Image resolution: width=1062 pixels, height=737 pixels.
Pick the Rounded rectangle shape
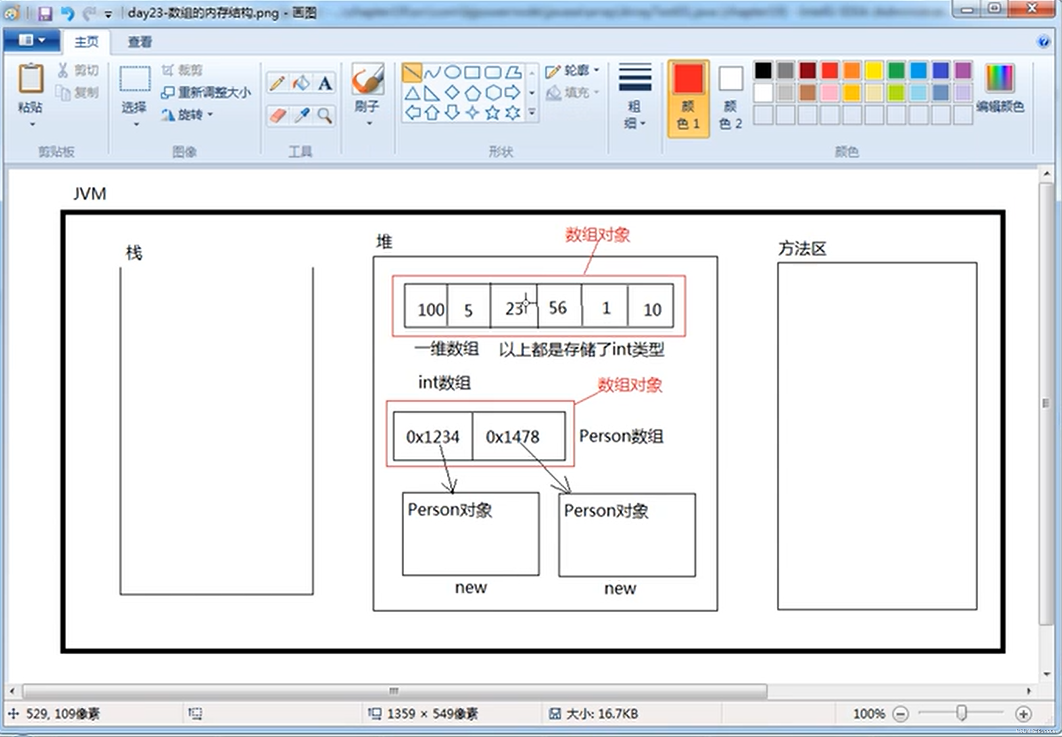coord(493,73)
